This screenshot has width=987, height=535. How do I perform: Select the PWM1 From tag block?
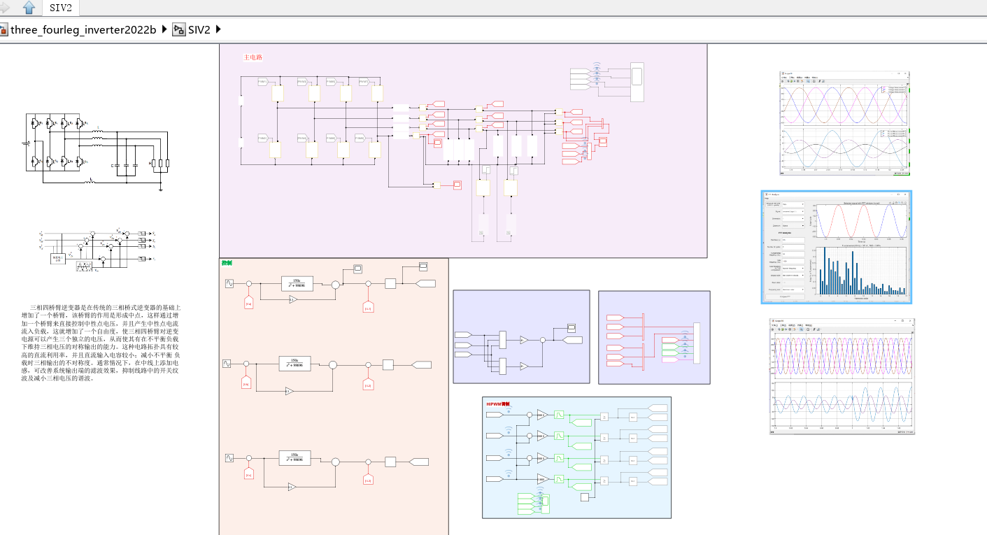(x=262, y=82)
